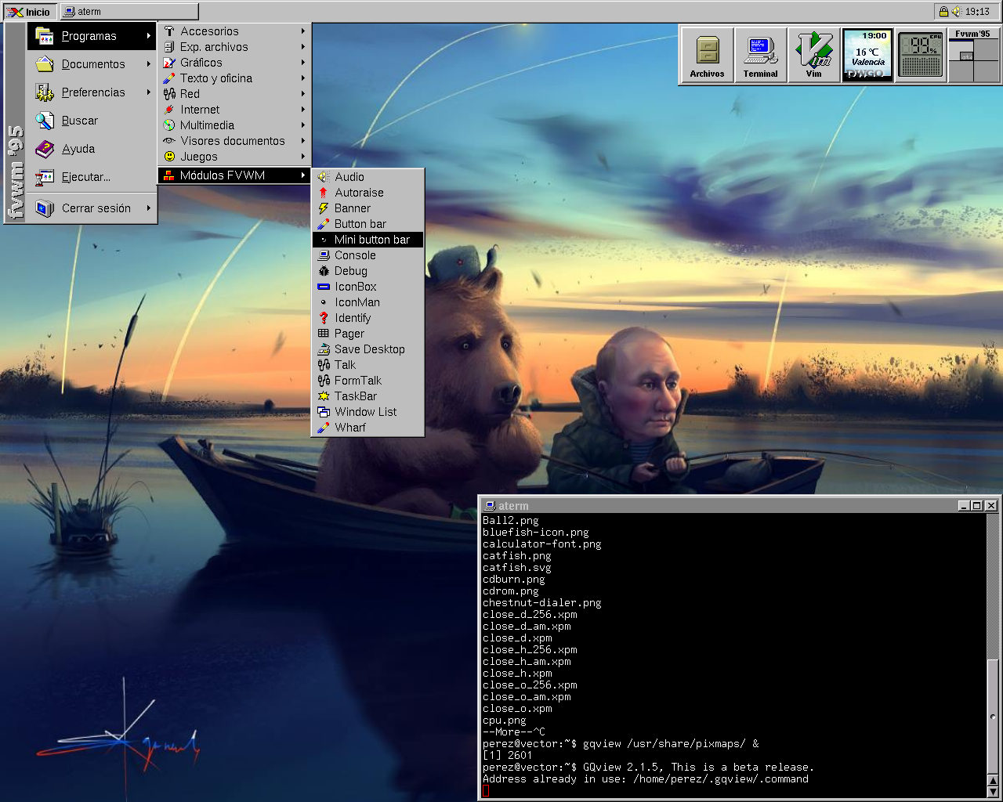Click the volume speaker icon in tray

coord(957,12)
